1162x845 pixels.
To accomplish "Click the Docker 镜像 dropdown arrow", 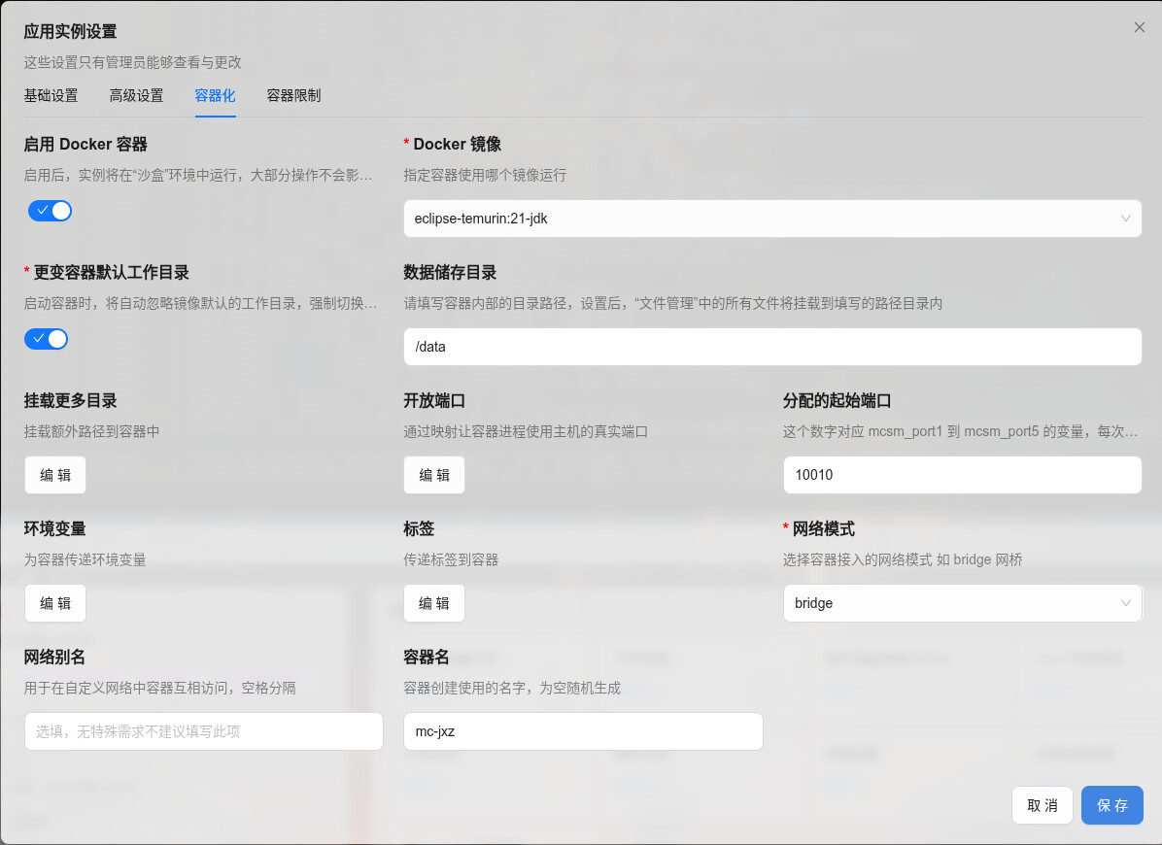I will point(1125,219).
